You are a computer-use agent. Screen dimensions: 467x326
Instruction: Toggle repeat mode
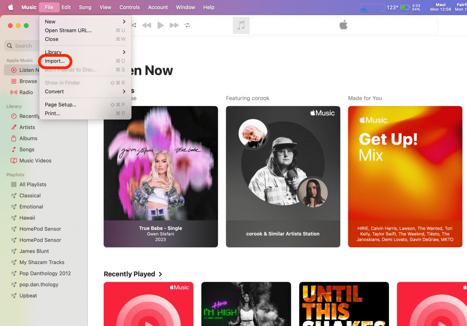pyautogui.click(x=188, y=25)
